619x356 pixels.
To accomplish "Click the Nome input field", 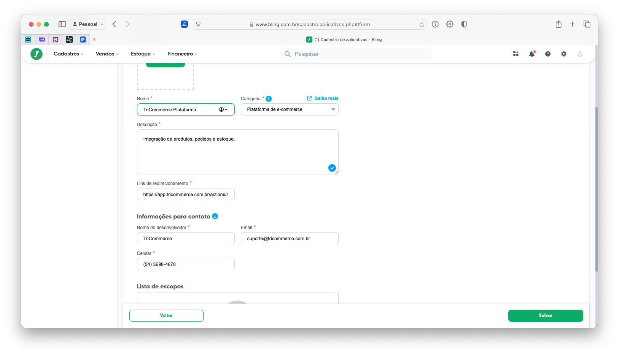I will click(186, 109).
